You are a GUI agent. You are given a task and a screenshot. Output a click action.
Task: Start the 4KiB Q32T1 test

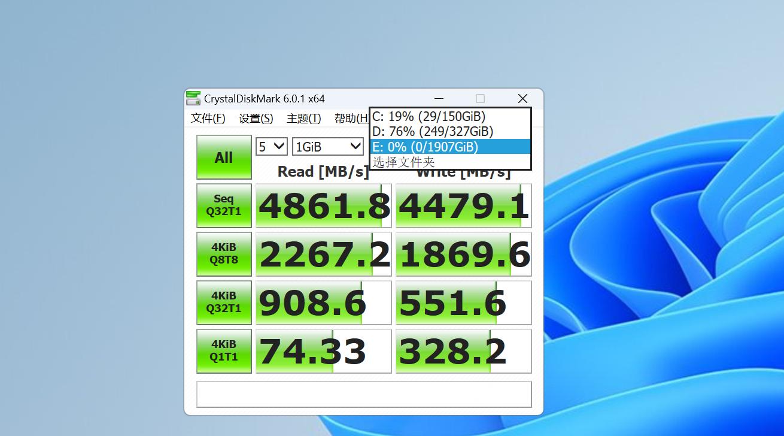point(223,302)
